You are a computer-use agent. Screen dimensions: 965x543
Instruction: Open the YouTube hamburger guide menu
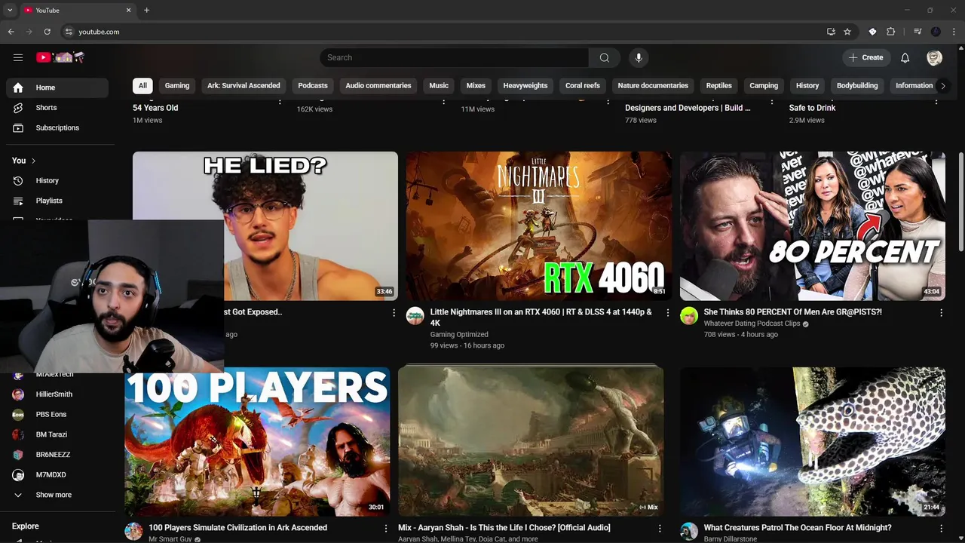tap(18, 57)
